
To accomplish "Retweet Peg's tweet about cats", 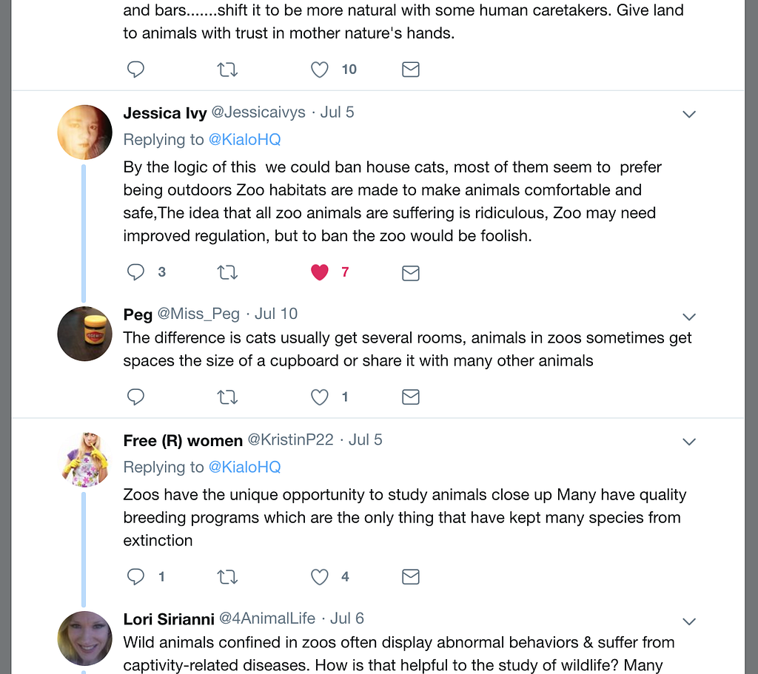I will click(227, 397).
